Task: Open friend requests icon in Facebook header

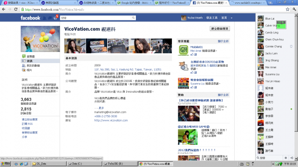Action: 45,18
